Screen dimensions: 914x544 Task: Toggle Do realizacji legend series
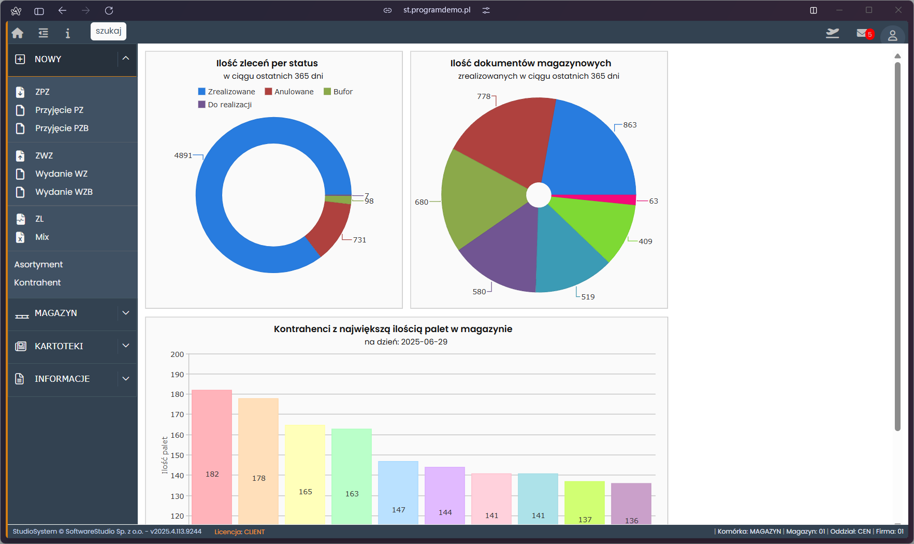click(x=229, y=105)
